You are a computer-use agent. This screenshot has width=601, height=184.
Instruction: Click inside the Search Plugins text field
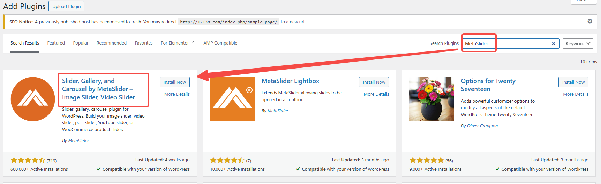point(516,43)
